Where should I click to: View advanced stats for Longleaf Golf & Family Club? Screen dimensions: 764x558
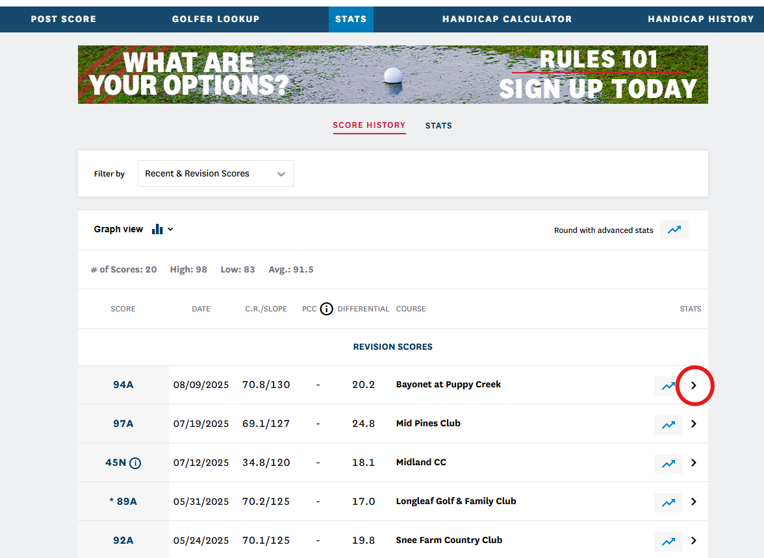tap(668, 502)
